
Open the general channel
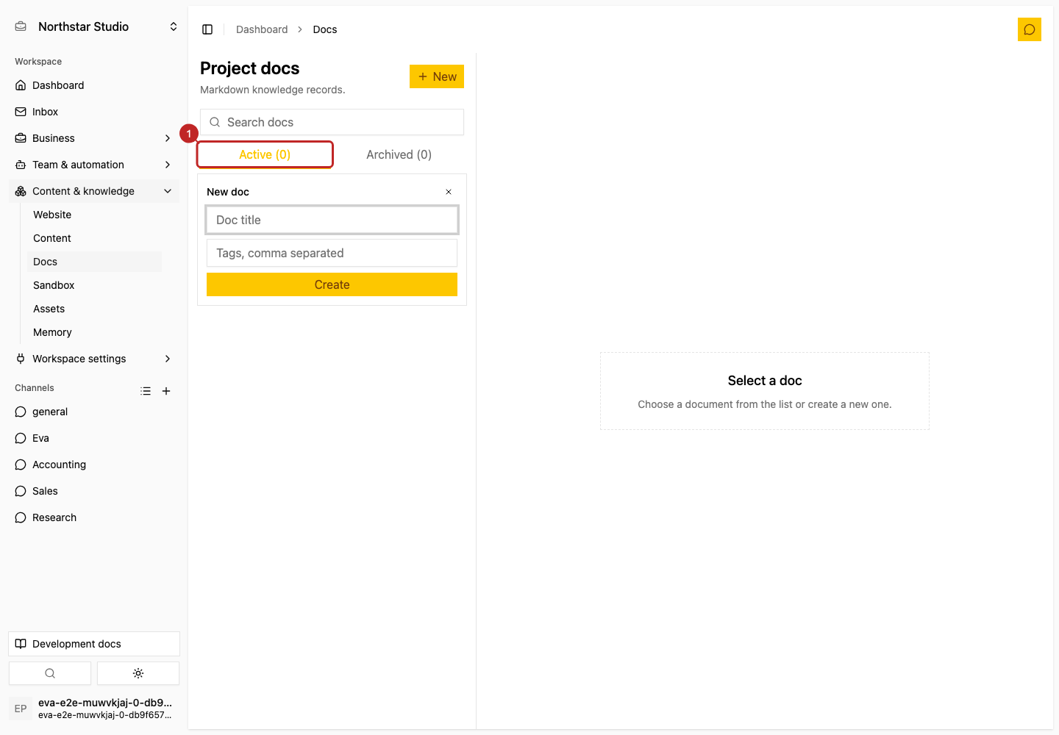[x=94, y=412]
